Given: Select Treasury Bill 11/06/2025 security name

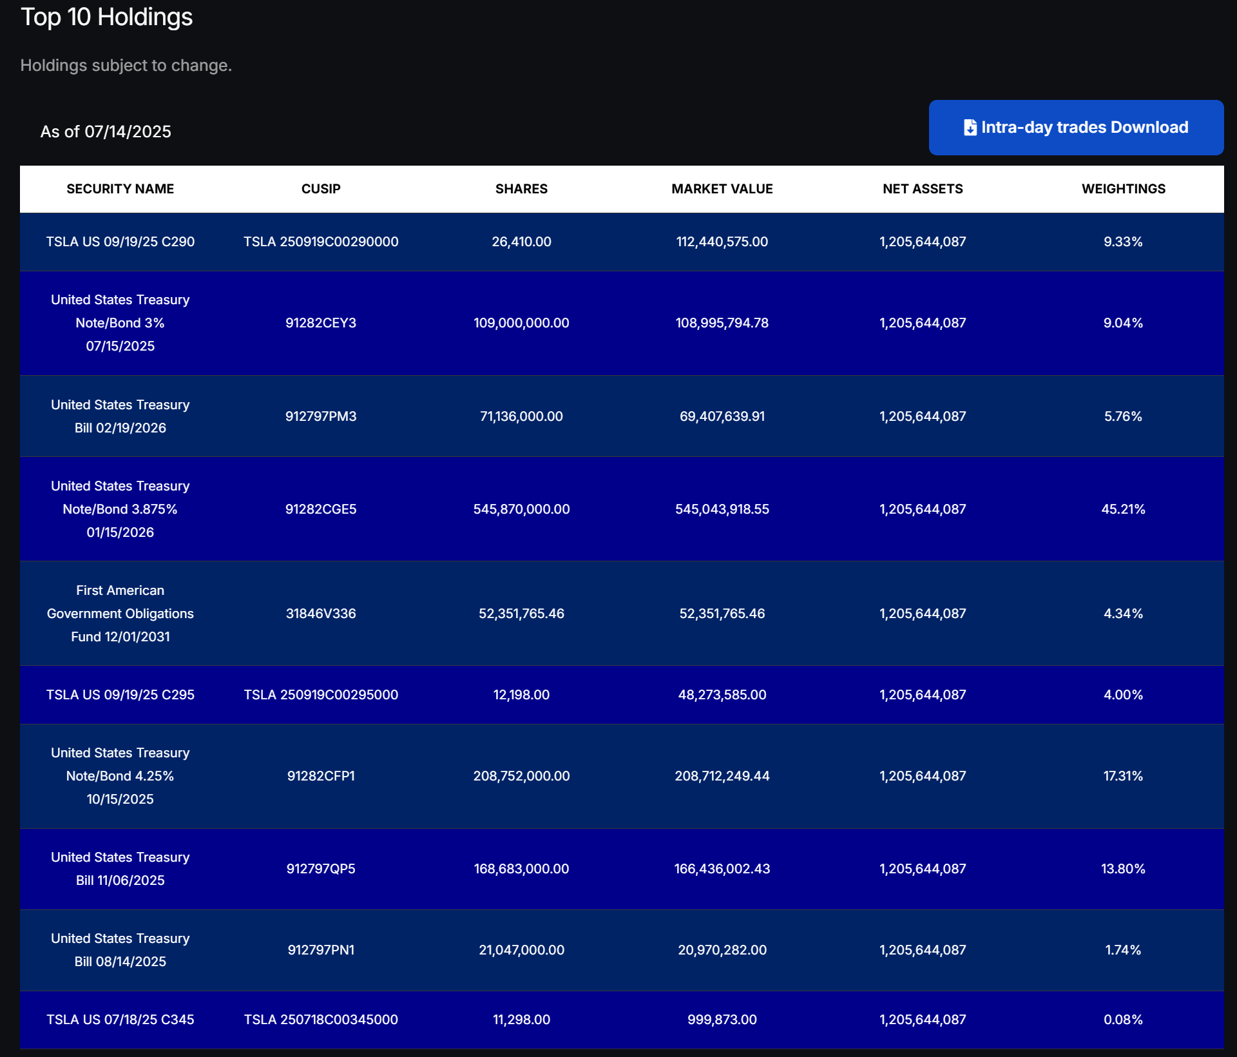Looking at the screenshot, I should [120, 869].
